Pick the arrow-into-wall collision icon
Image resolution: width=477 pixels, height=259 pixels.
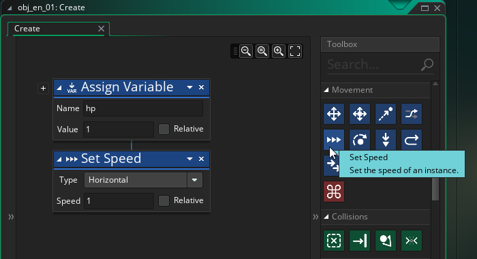pos(360,241)
